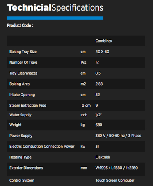
Task: Click the Technicial Specifications heading
Action: 55,8
